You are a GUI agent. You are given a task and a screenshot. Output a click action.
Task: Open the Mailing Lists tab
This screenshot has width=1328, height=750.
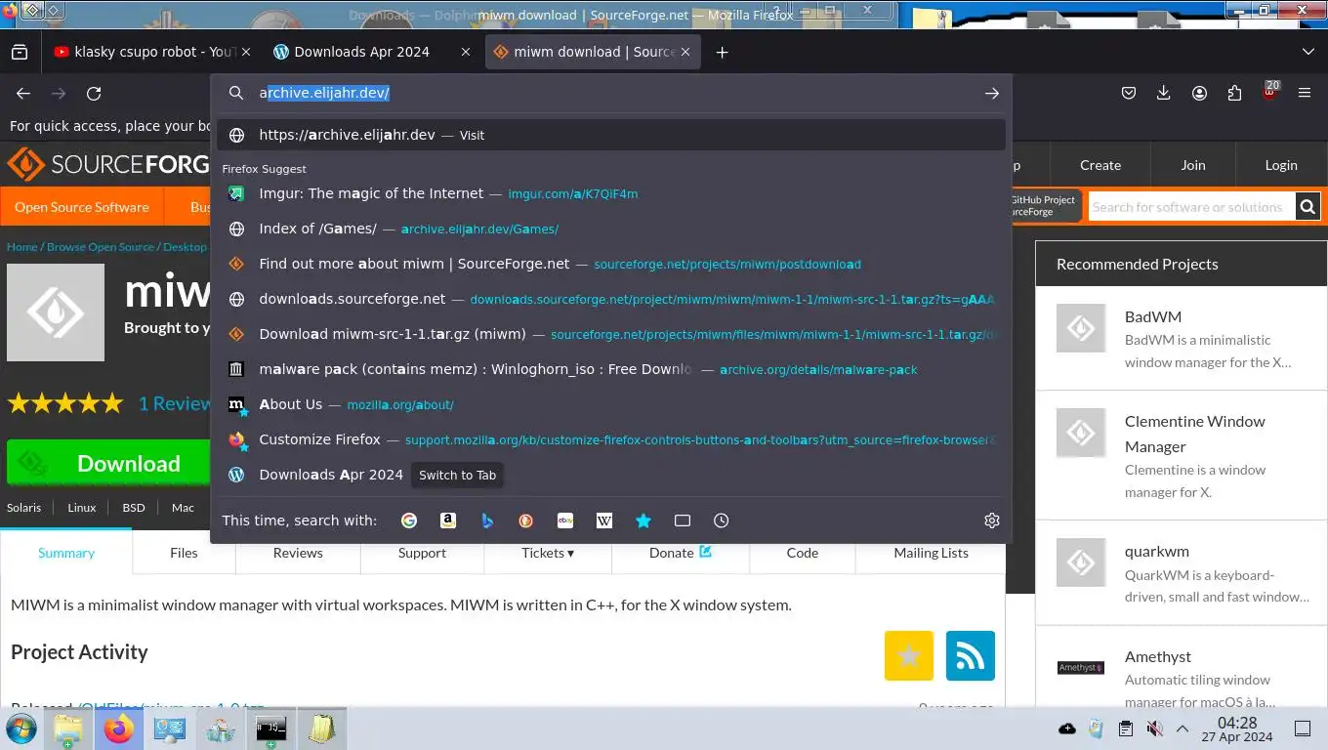click(x=931, y=553)
